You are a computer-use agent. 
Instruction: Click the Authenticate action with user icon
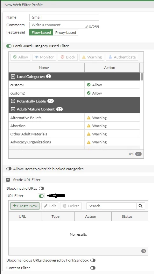pyautogui.click(x=122, y=57)
